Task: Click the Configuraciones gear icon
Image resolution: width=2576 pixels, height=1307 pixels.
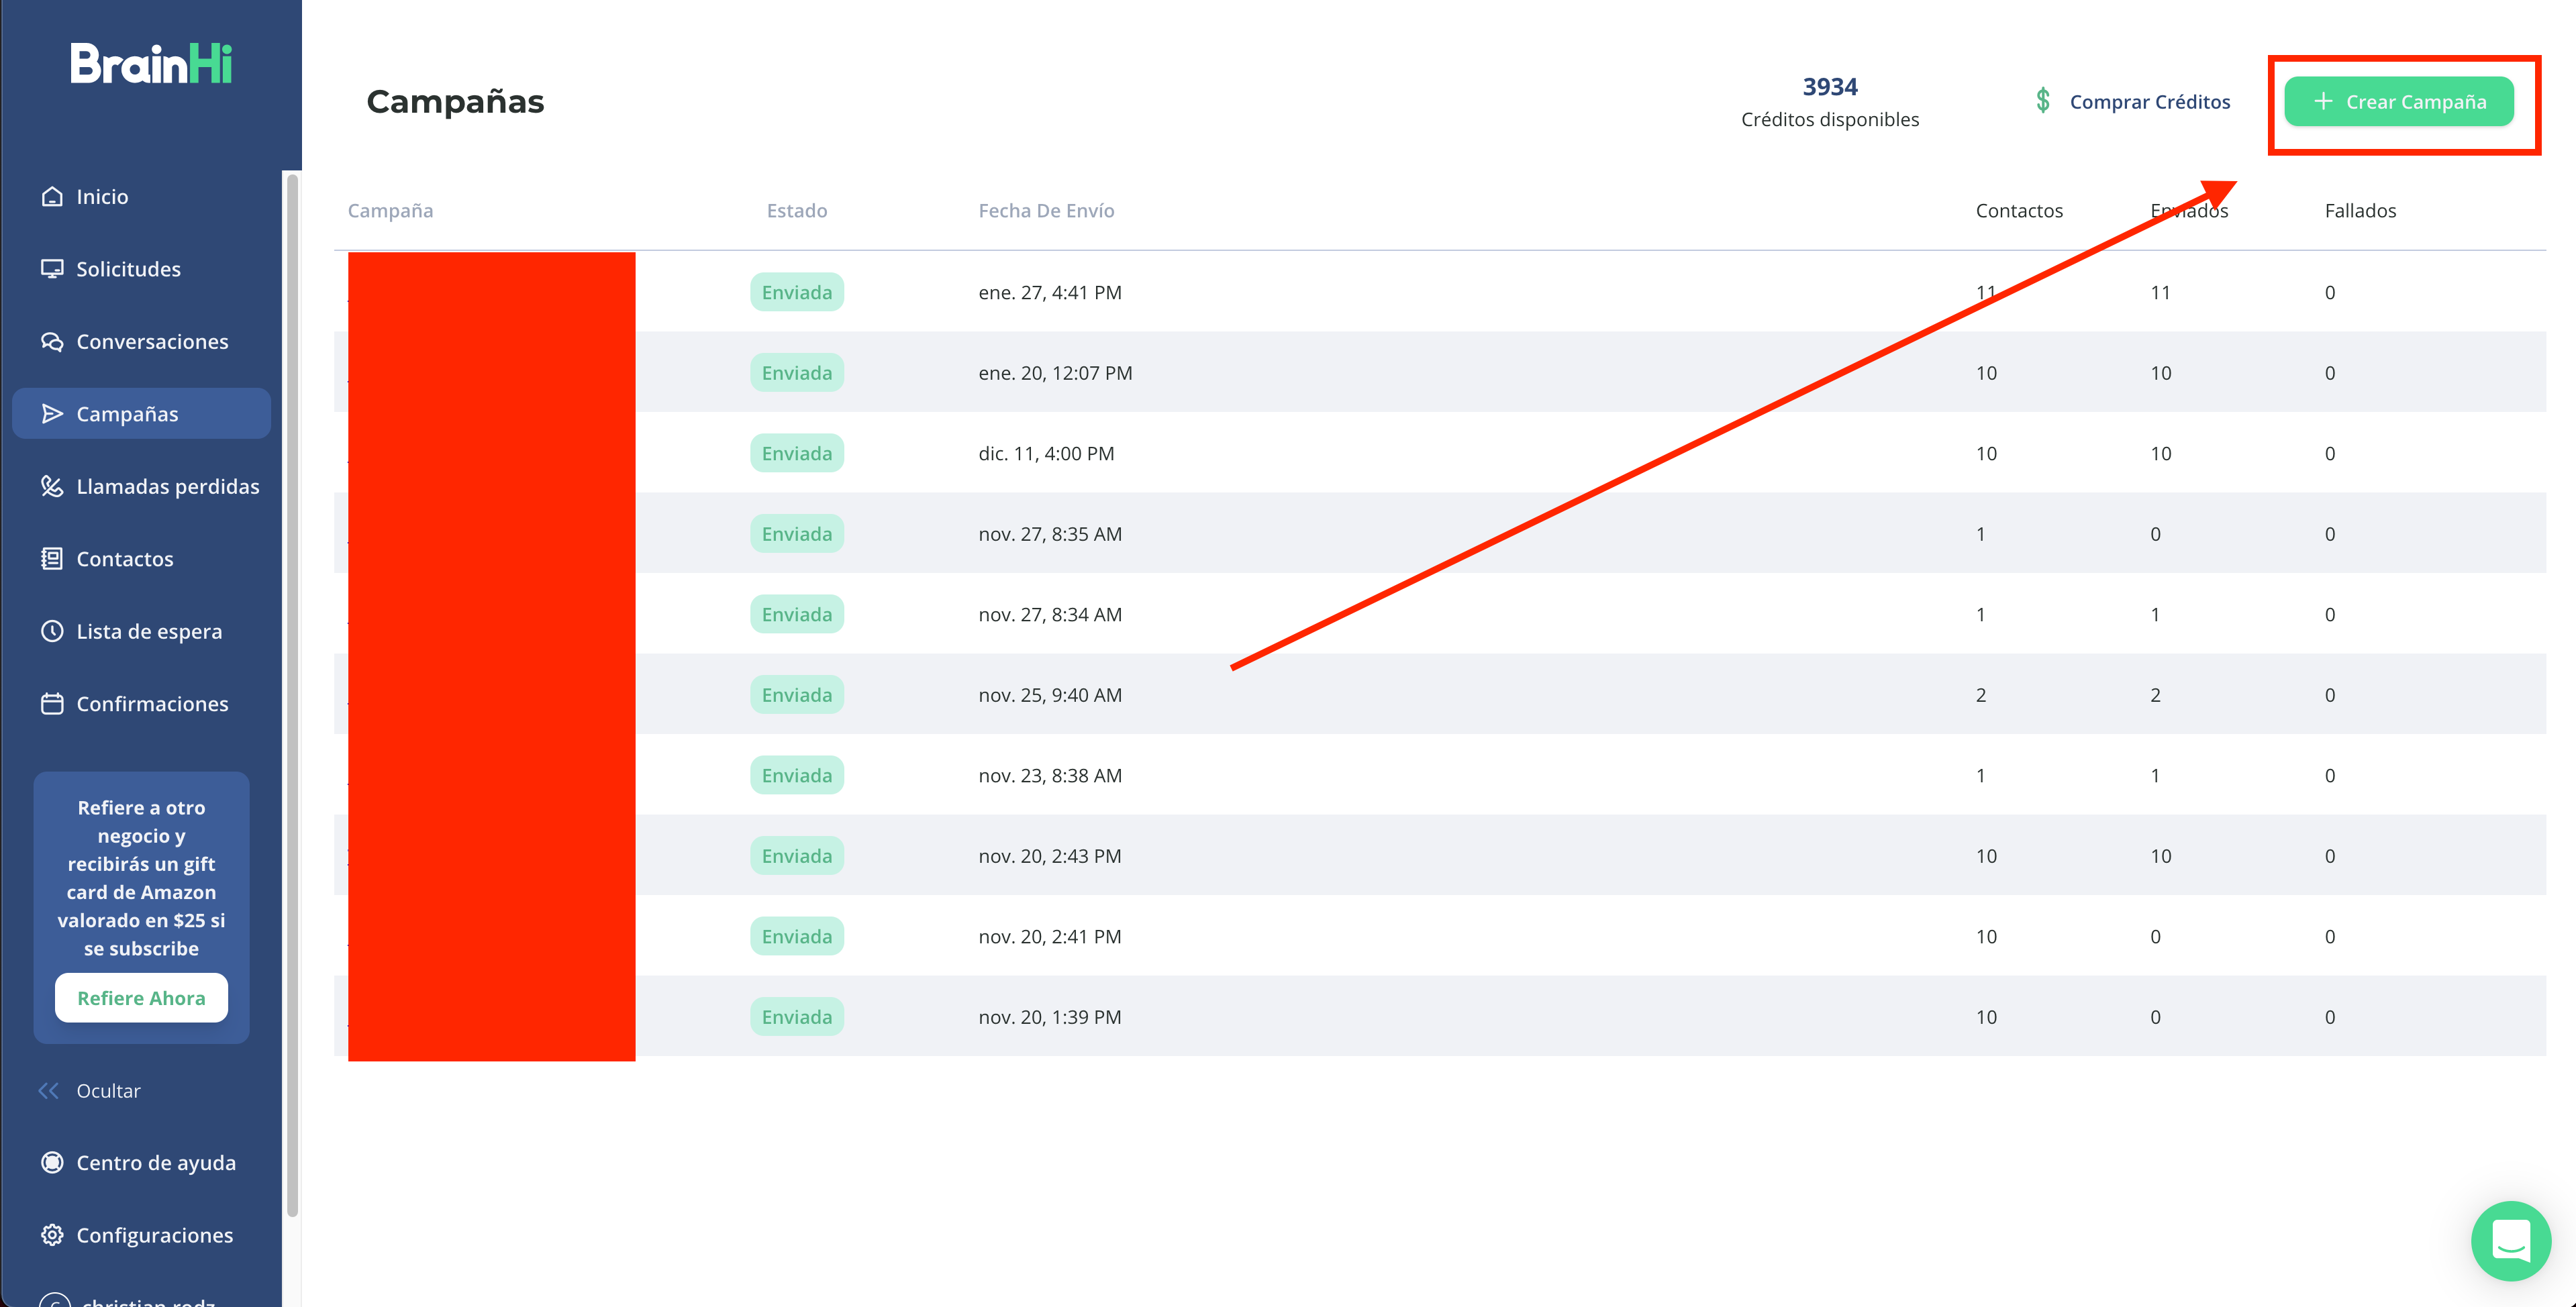Action: tap(52, 1235)
